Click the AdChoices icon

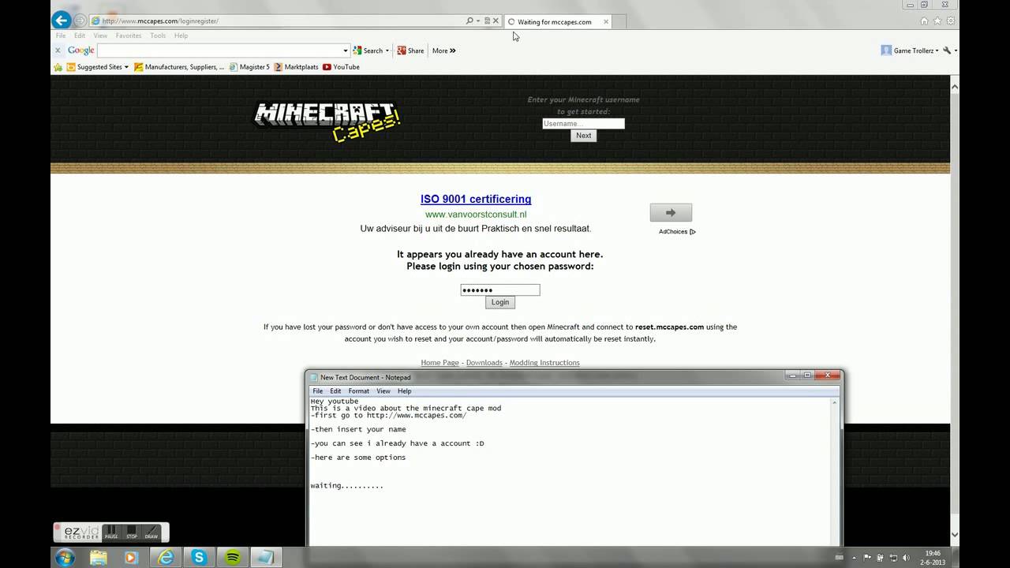click(693, 232)
